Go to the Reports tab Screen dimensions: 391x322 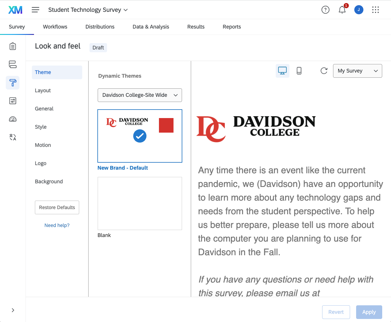(232, 27)
